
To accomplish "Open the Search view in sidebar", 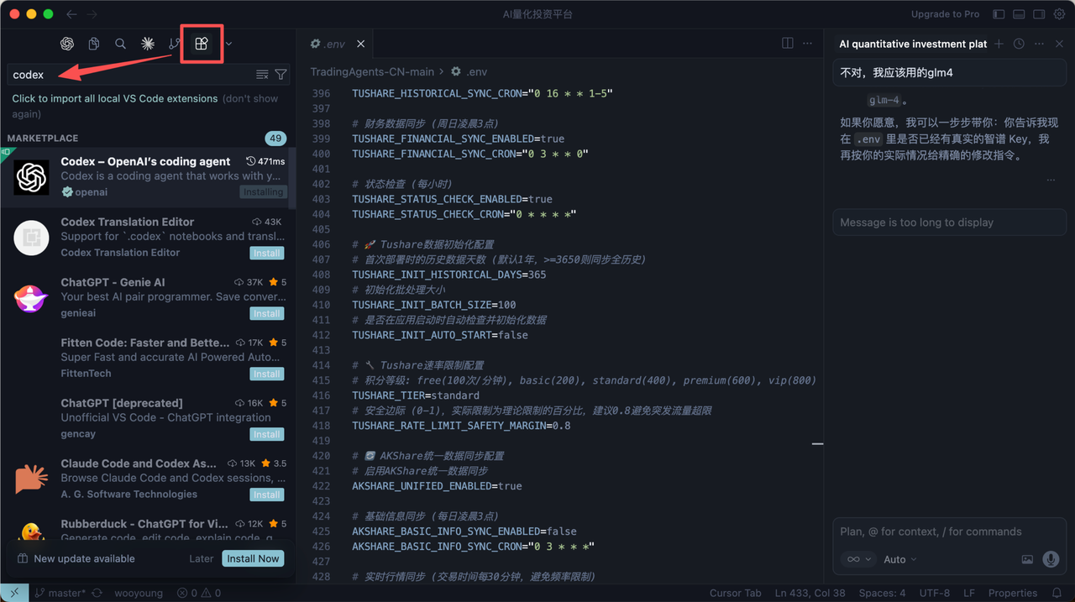I will 121,44.
